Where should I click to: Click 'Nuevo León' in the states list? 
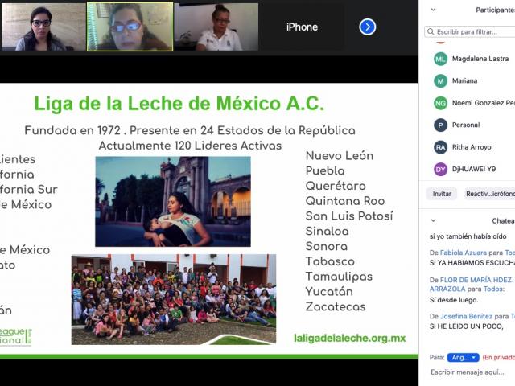(340, 155)
